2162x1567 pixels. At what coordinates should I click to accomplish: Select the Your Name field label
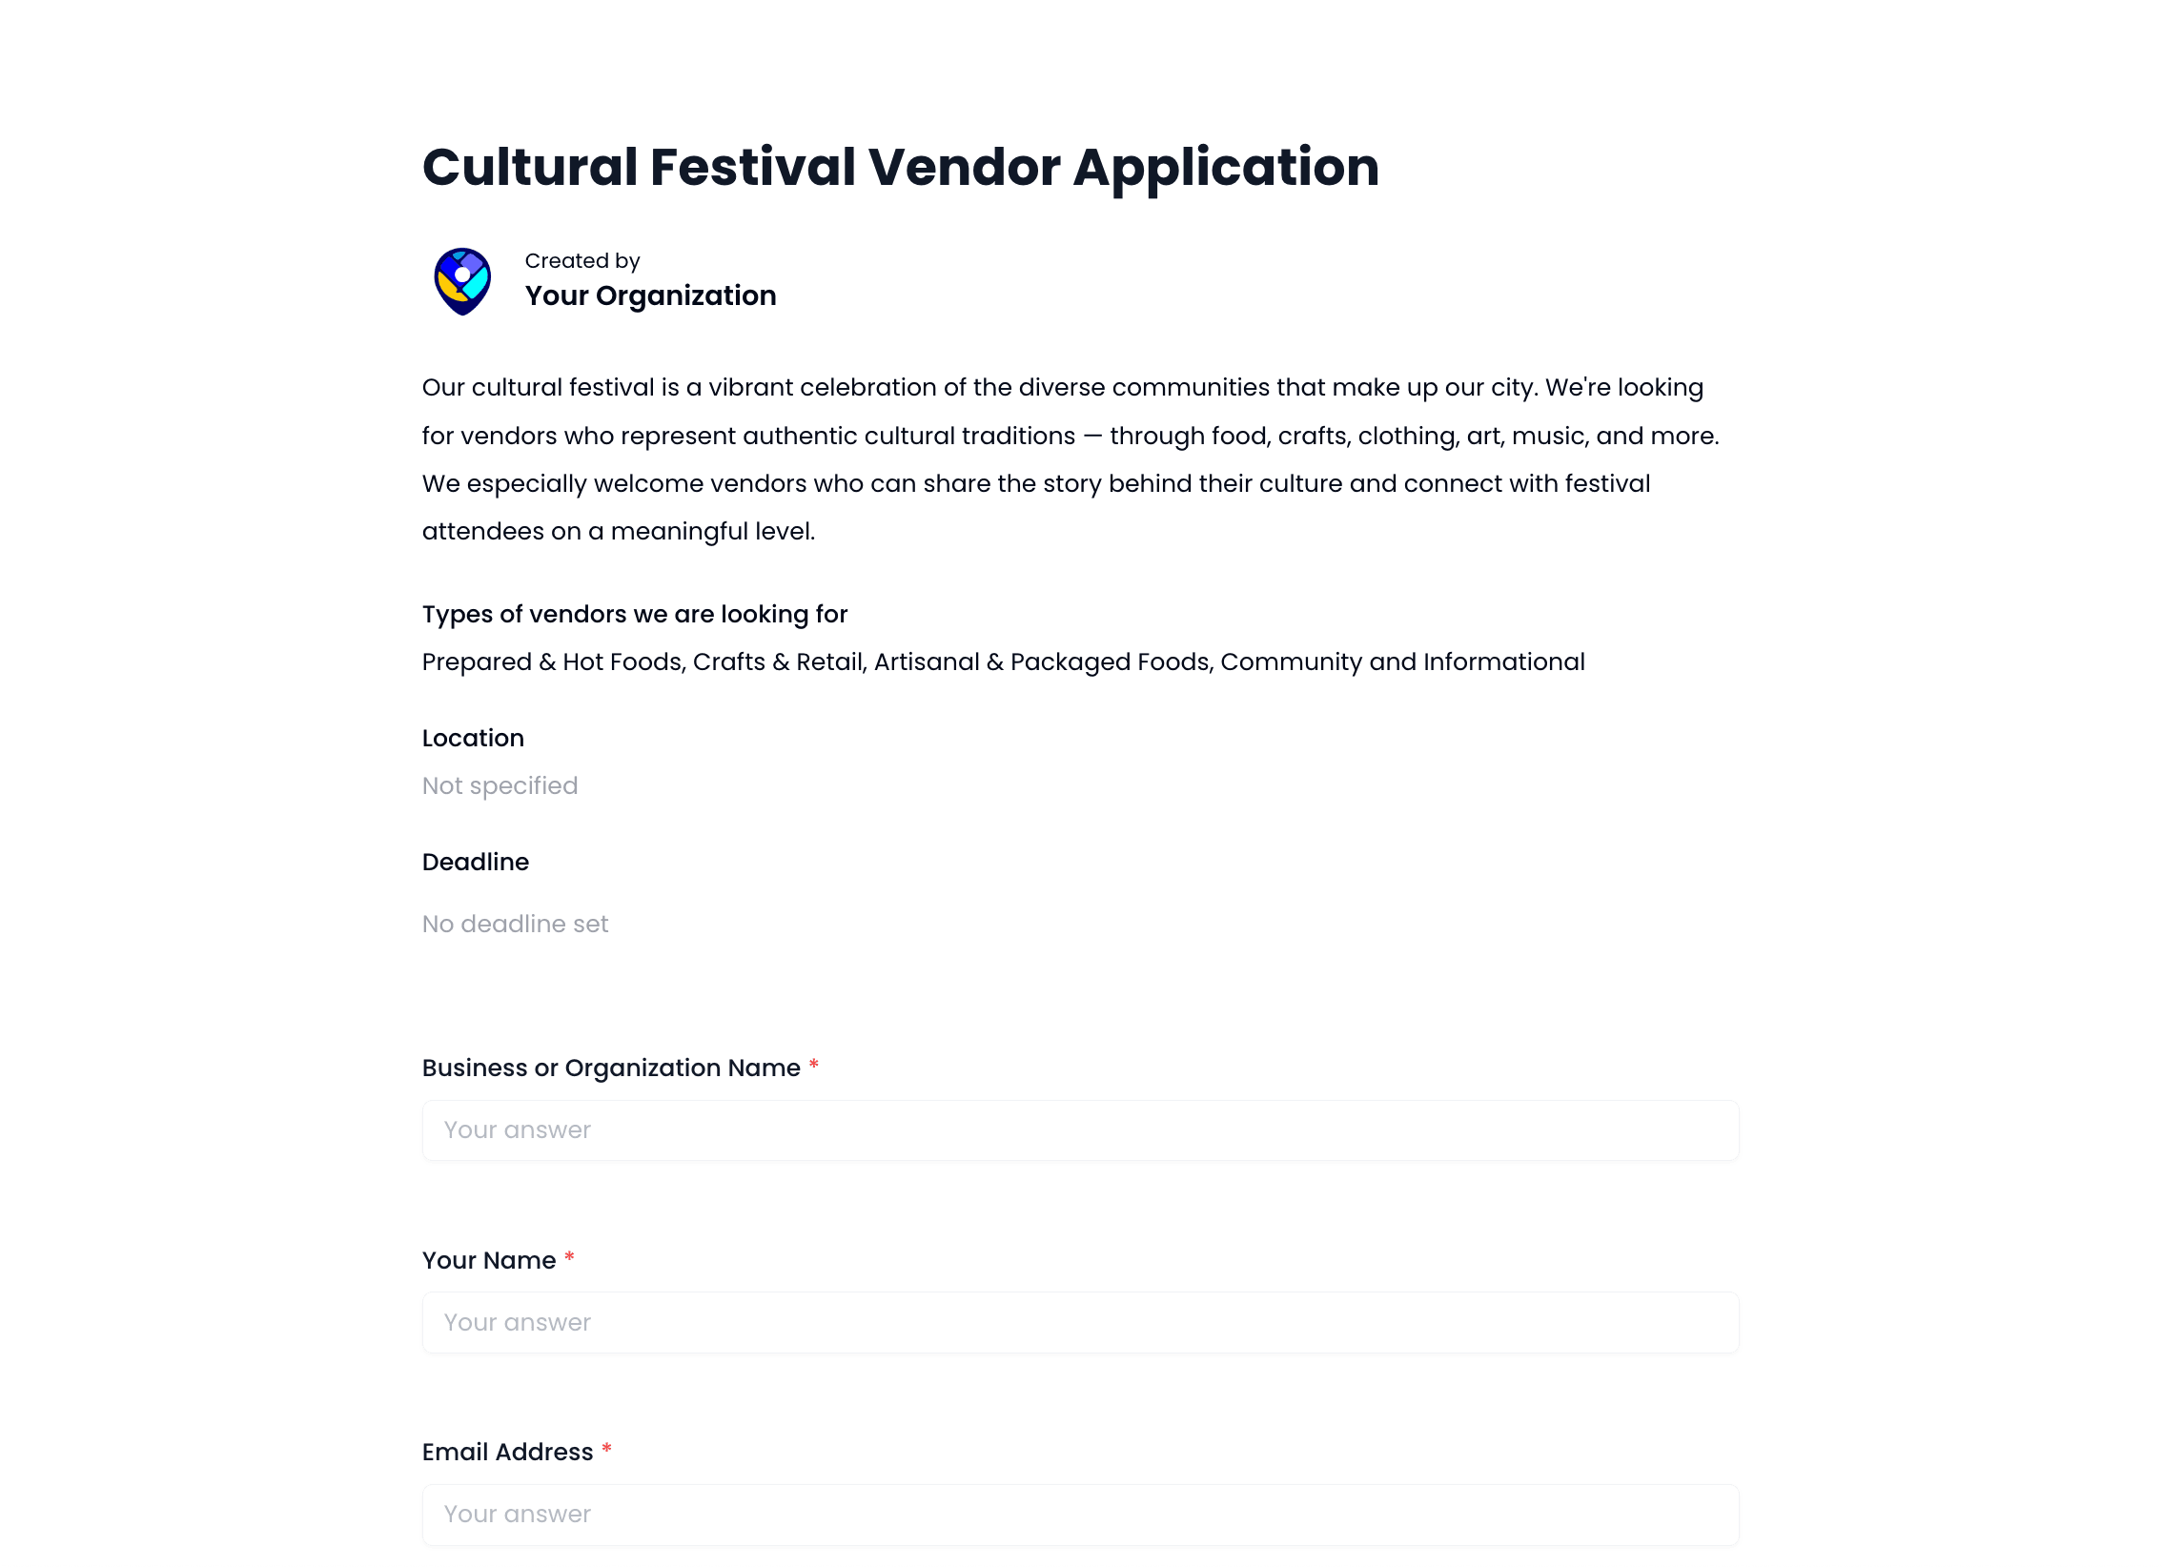(x=488, y=1260)
